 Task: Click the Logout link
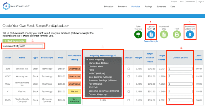(x=201, y=1)
